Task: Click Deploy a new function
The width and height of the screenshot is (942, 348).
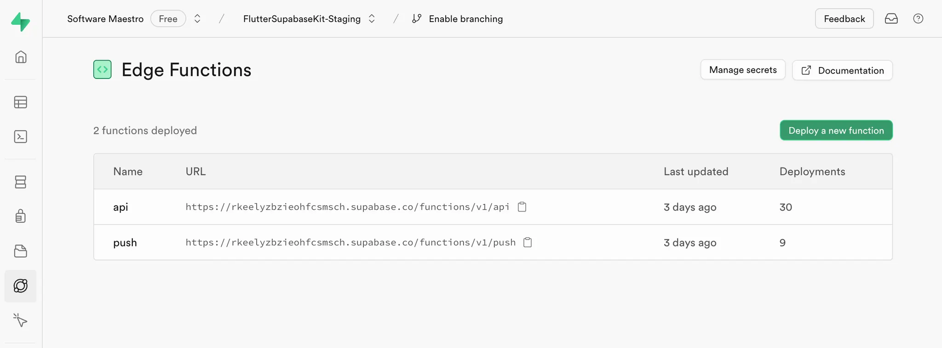Action: pos(836,130)
